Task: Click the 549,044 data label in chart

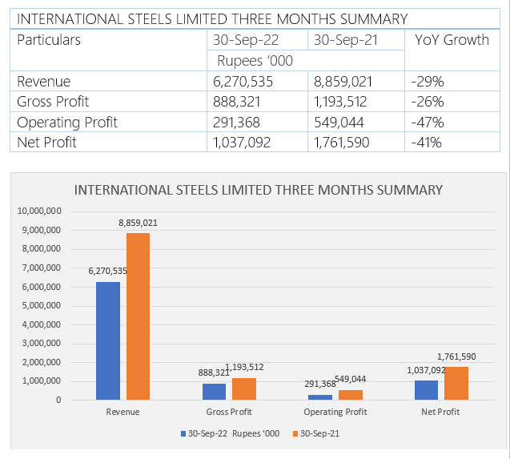Action: tap(351, 379)
